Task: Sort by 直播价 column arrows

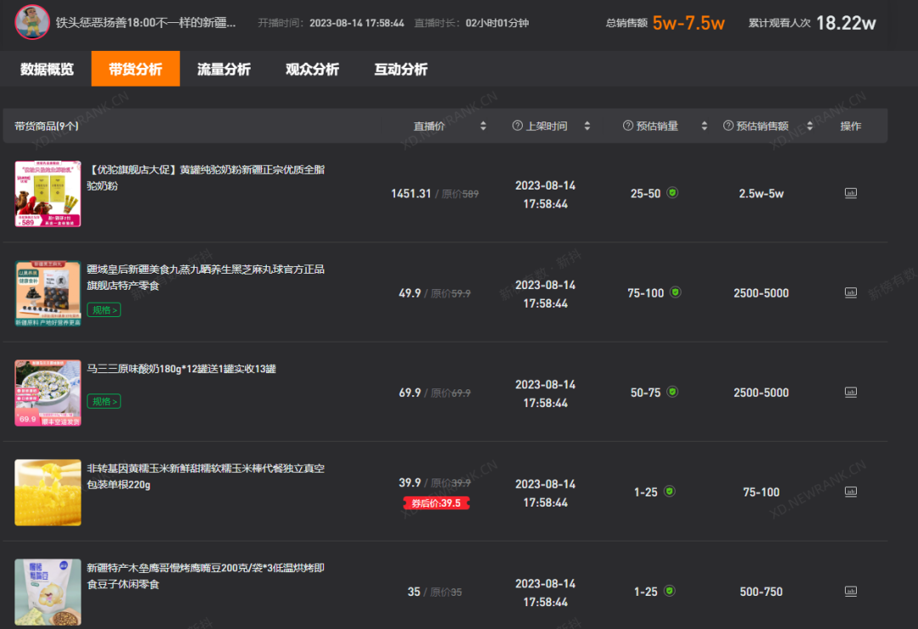Action: pyautogui.click(x=483, y=126)
